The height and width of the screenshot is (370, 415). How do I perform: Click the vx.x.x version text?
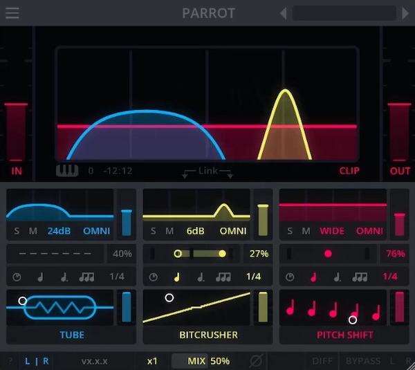[x=95, y=361]
